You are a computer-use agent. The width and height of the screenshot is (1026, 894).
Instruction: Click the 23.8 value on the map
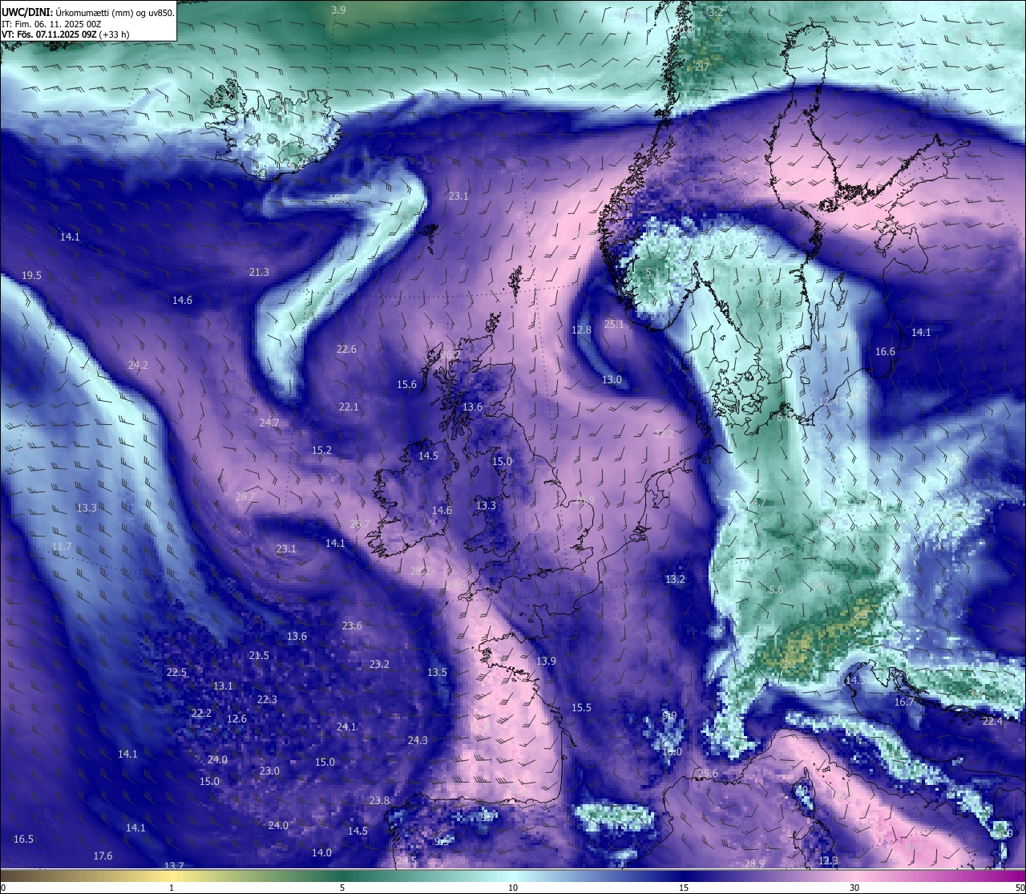(379, 800)
